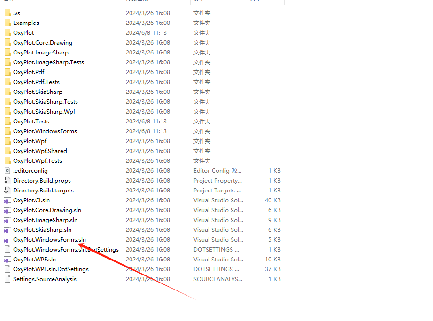Click the OxyPlot.Wpf folder icon

click(x=8, y=141)
